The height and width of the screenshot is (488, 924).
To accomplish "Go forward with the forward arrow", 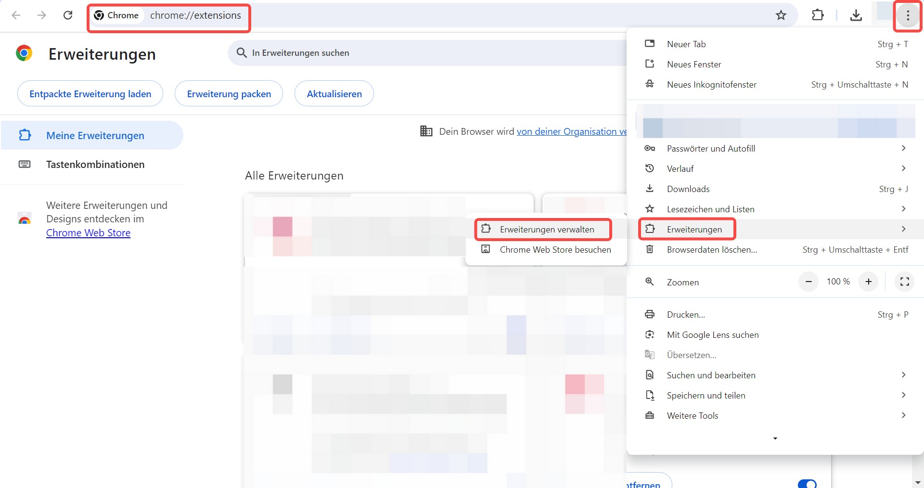I will pos(42,15).
